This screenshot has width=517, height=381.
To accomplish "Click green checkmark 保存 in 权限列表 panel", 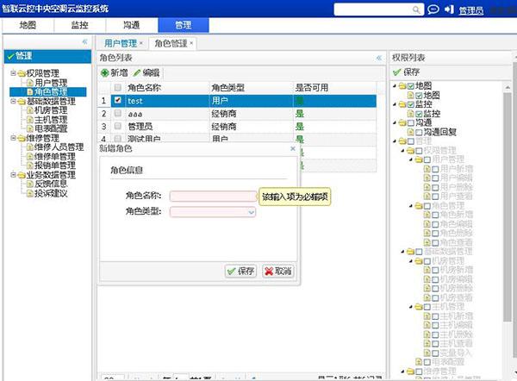I will coord(397,72).
